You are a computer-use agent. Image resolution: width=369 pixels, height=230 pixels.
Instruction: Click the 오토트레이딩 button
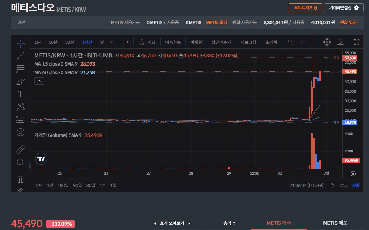tap(306, 7)
